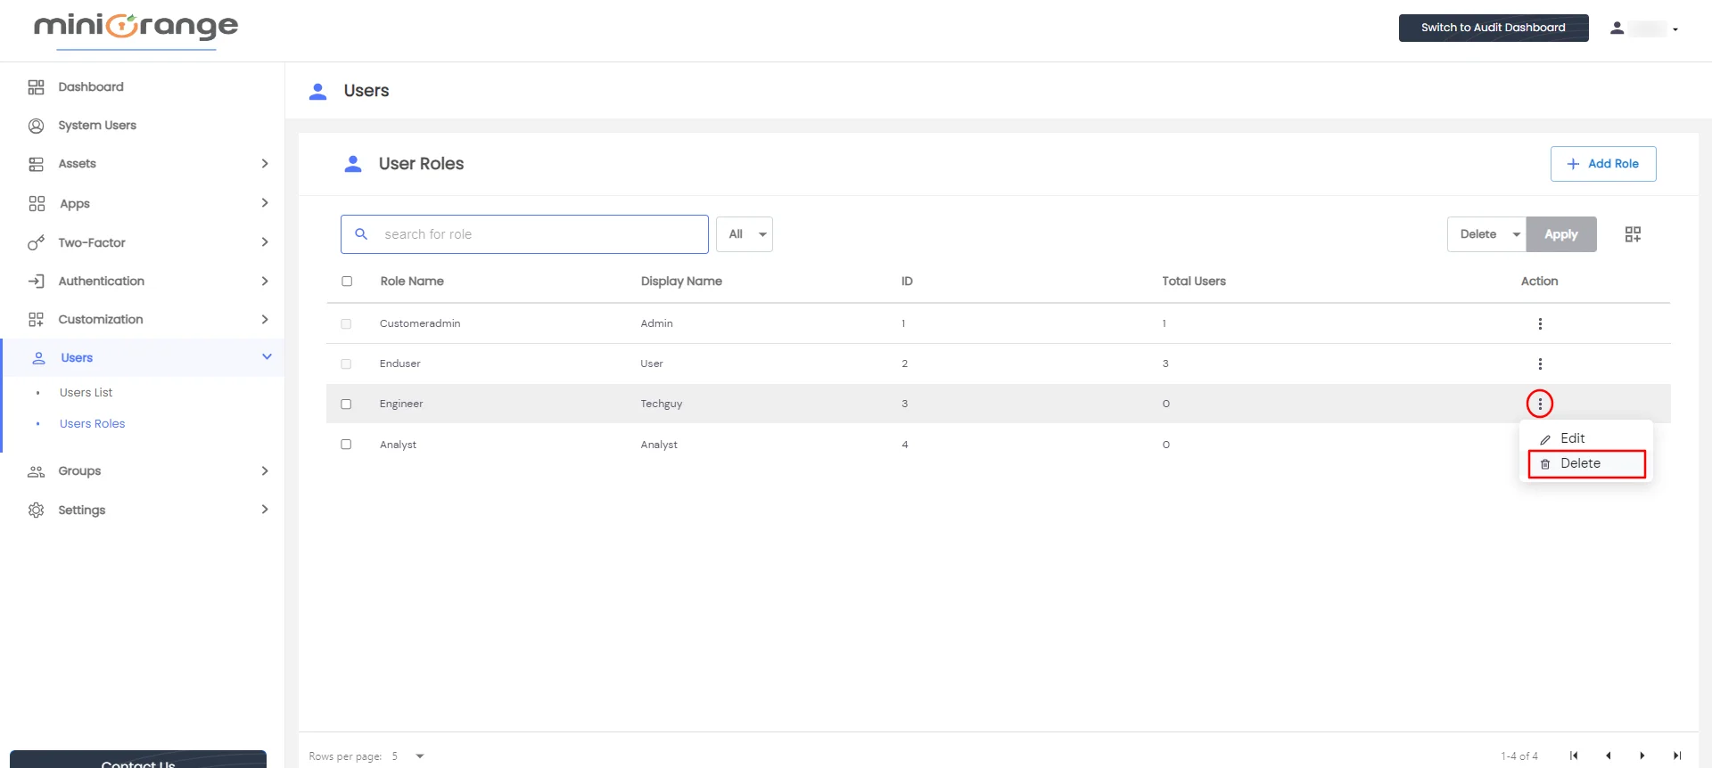Expand the Customization submenu chevron
Image resolution: width=1712 pixels, height=768 pixels.
[265, 319]
